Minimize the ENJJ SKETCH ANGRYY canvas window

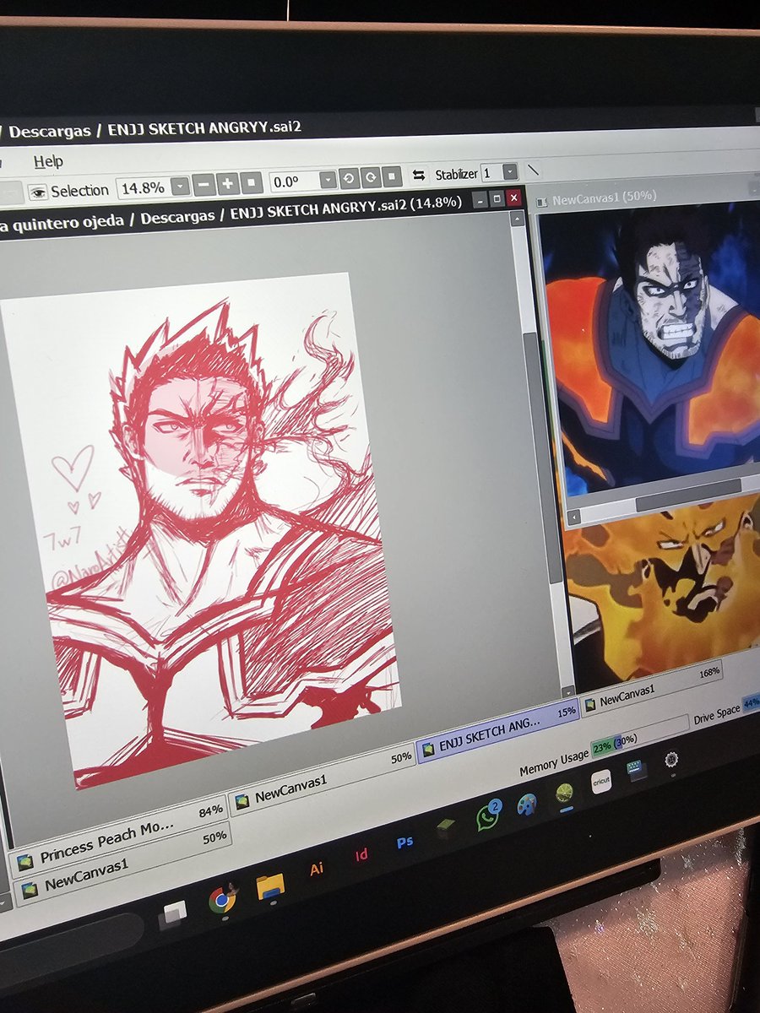(x=480, y=201)
